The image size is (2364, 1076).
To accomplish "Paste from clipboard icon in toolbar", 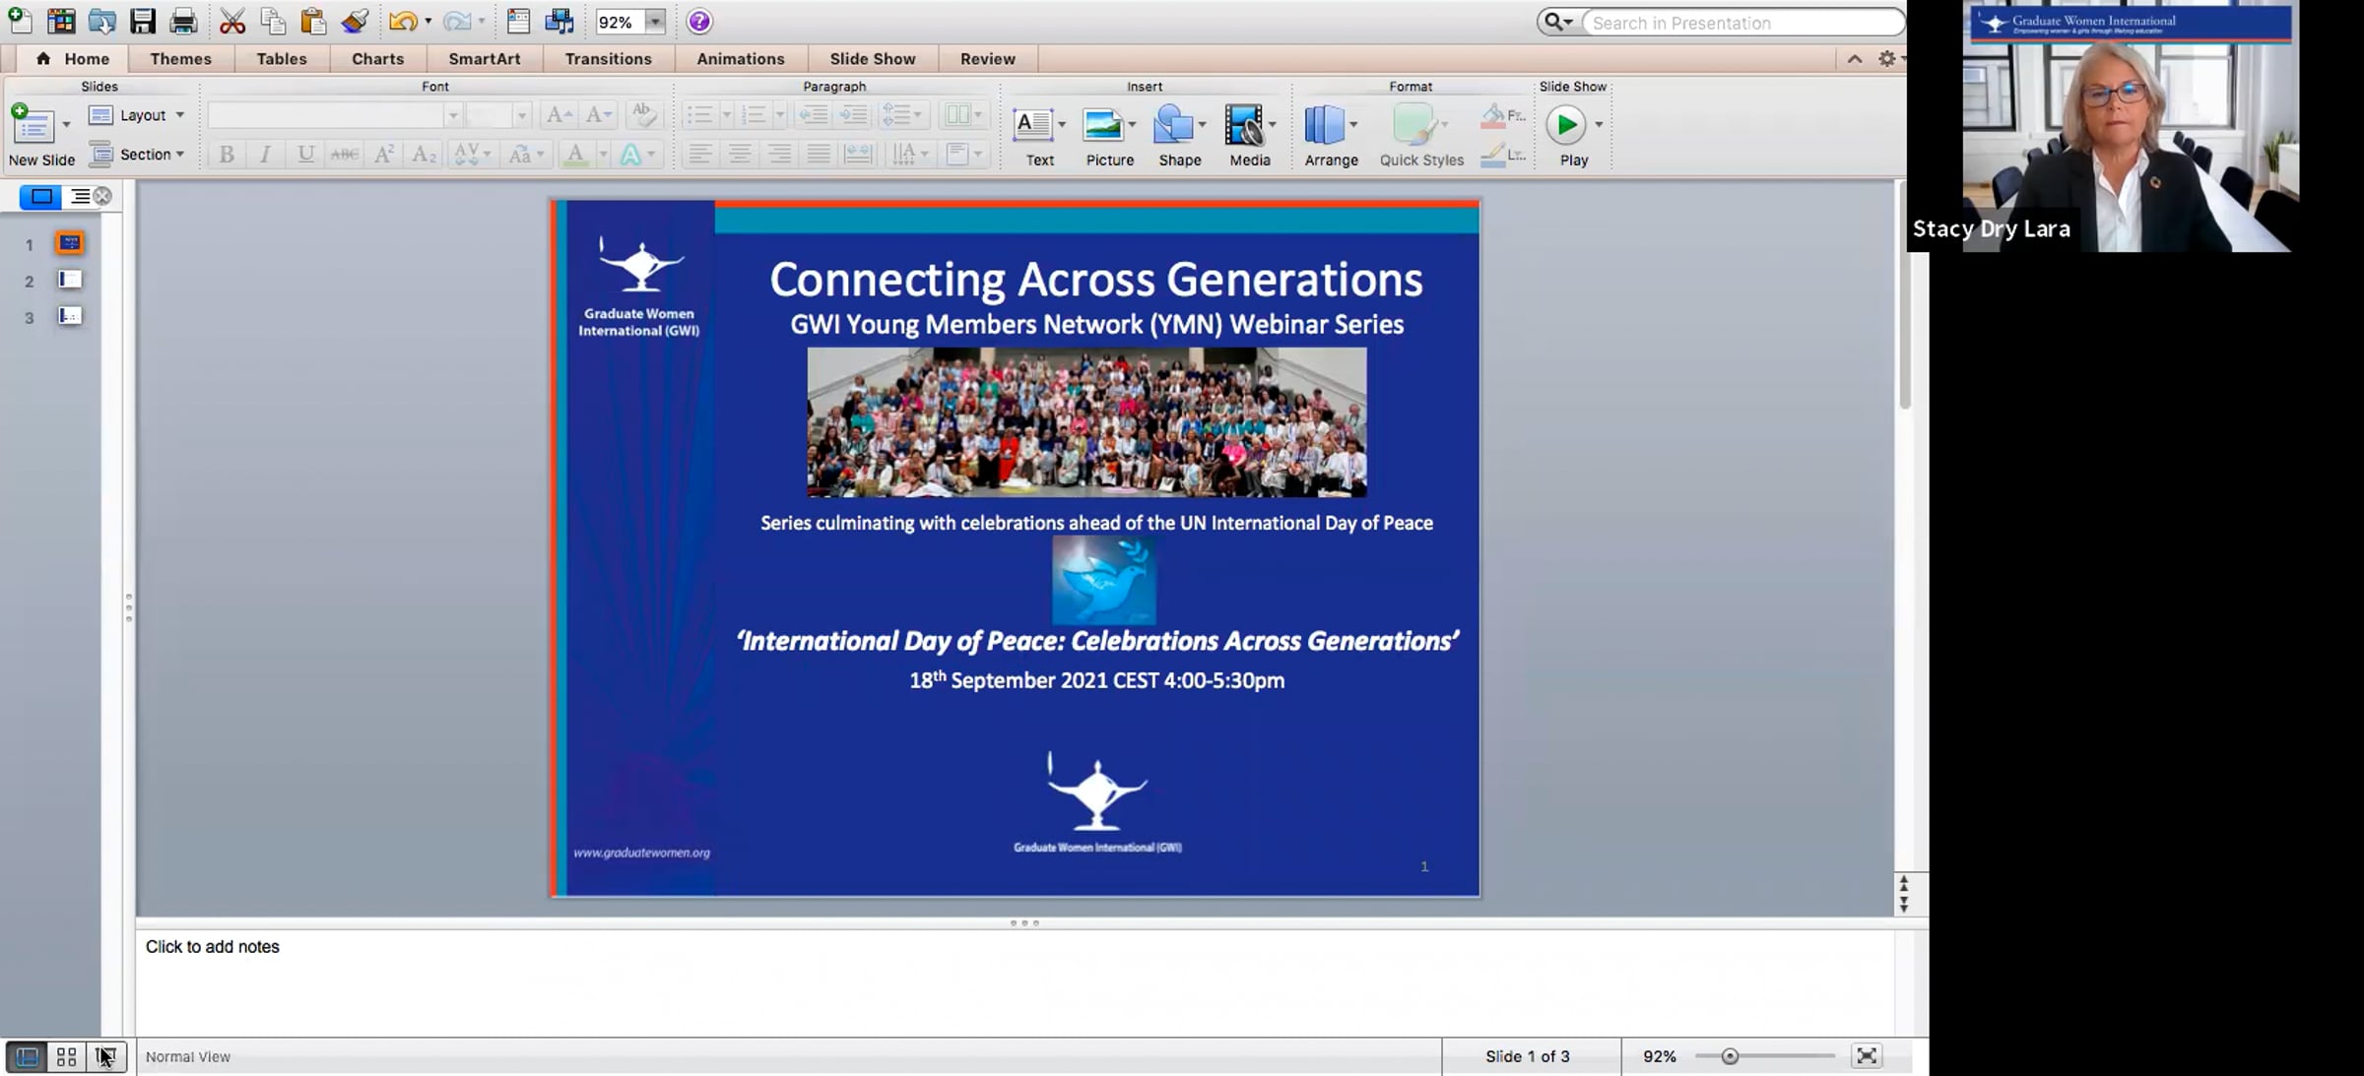I will pos(313,21).
